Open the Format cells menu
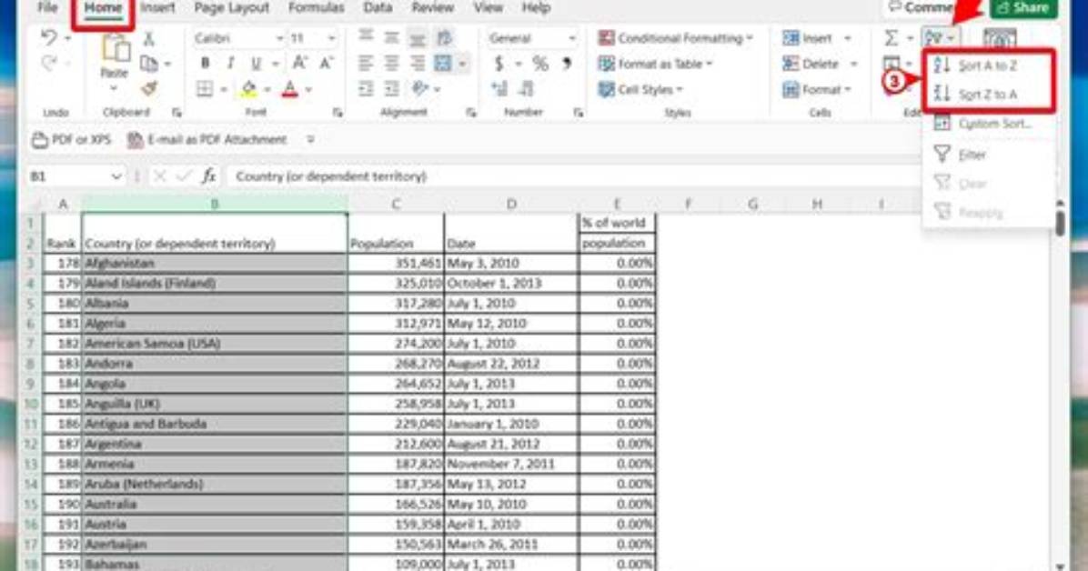The image size is (1088, 571). click(816, 89)
